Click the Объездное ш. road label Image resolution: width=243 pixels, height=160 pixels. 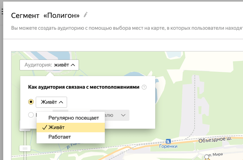point(215,140)
